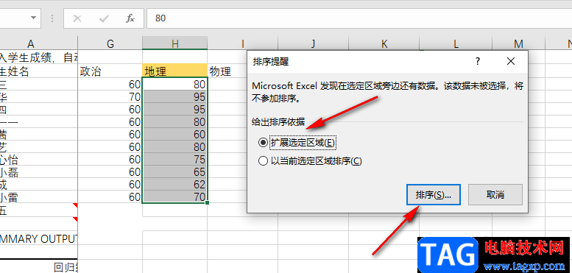This screenshot has height=273, width=572.
Task: Click the 地理 header cell
Action: 174,71
